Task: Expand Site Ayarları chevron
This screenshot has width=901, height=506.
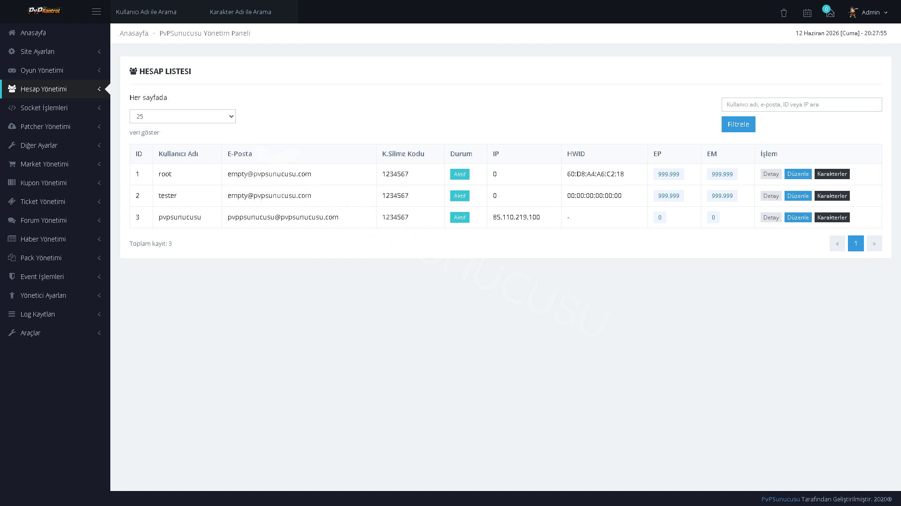Action: click(x=99, y=52)
